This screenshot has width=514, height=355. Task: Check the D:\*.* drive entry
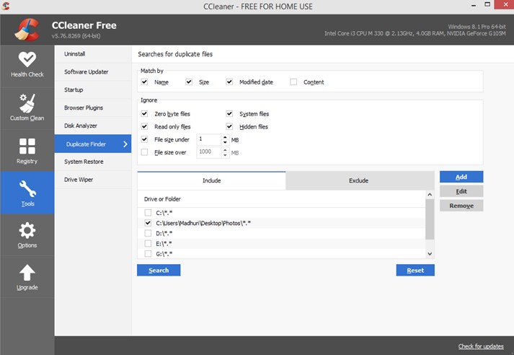click(148, 233)
